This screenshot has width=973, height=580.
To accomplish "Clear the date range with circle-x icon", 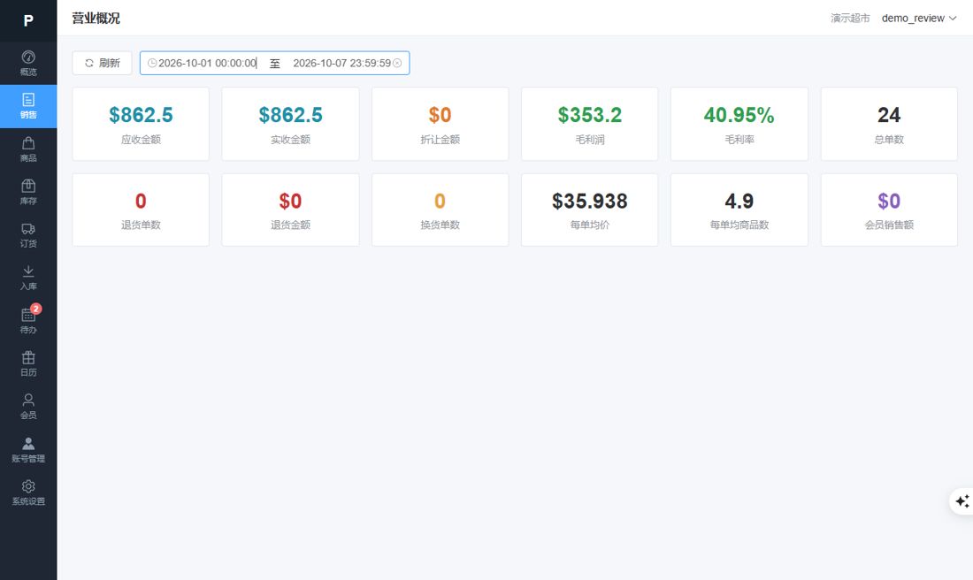I will (397, 64).
